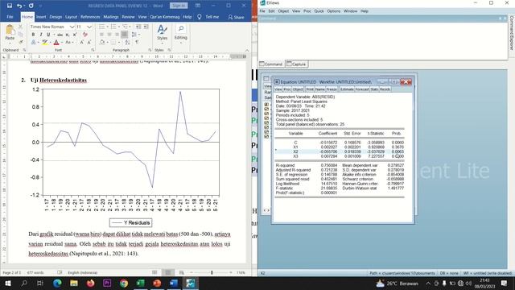Open the Bullets list dropdown

pos(107,27)
